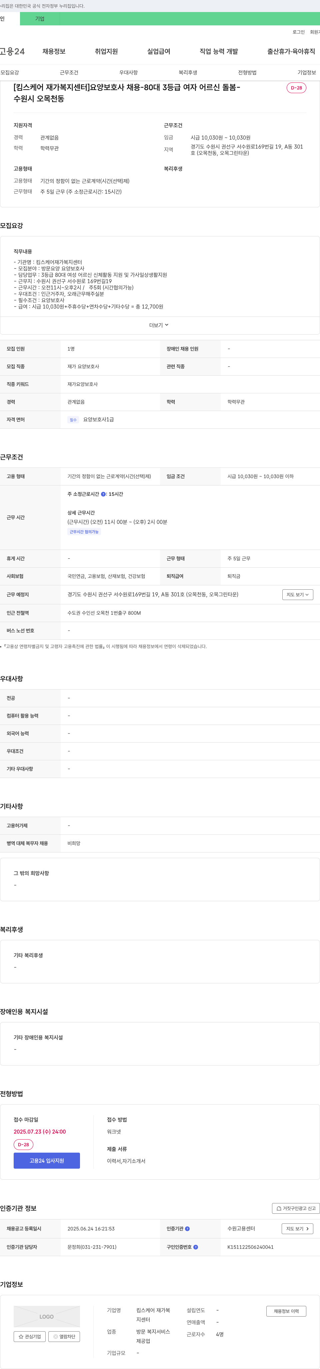Click contact 문정희(031-231-7901)
Screen dimensions: 320x1369
[x=92, y=1247]
